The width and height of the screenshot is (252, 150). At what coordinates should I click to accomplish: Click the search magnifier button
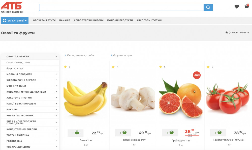coord(208,7)
